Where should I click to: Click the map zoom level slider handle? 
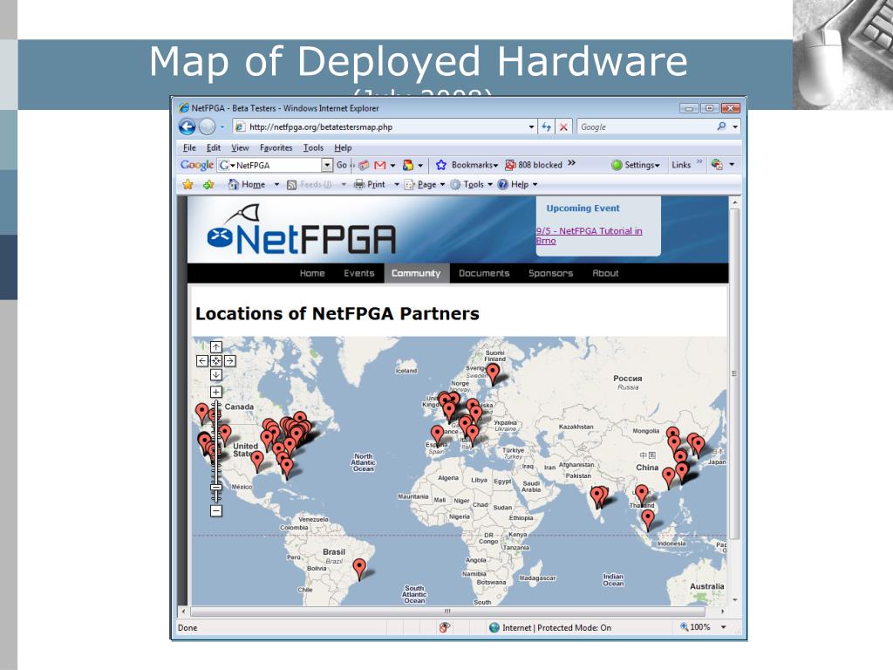click(216, 487)
